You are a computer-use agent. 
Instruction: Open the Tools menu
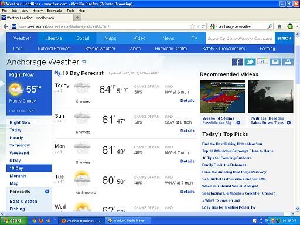70,11
